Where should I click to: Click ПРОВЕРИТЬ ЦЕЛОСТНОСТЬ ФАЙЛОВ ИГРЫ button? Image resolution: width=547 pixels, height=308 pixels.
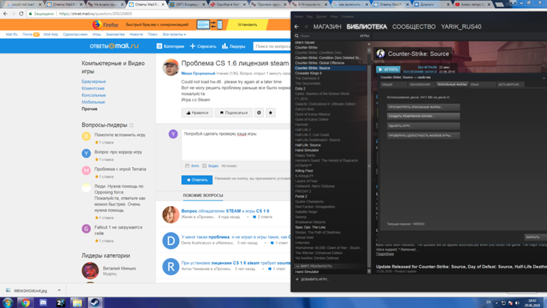coord(423,136)
